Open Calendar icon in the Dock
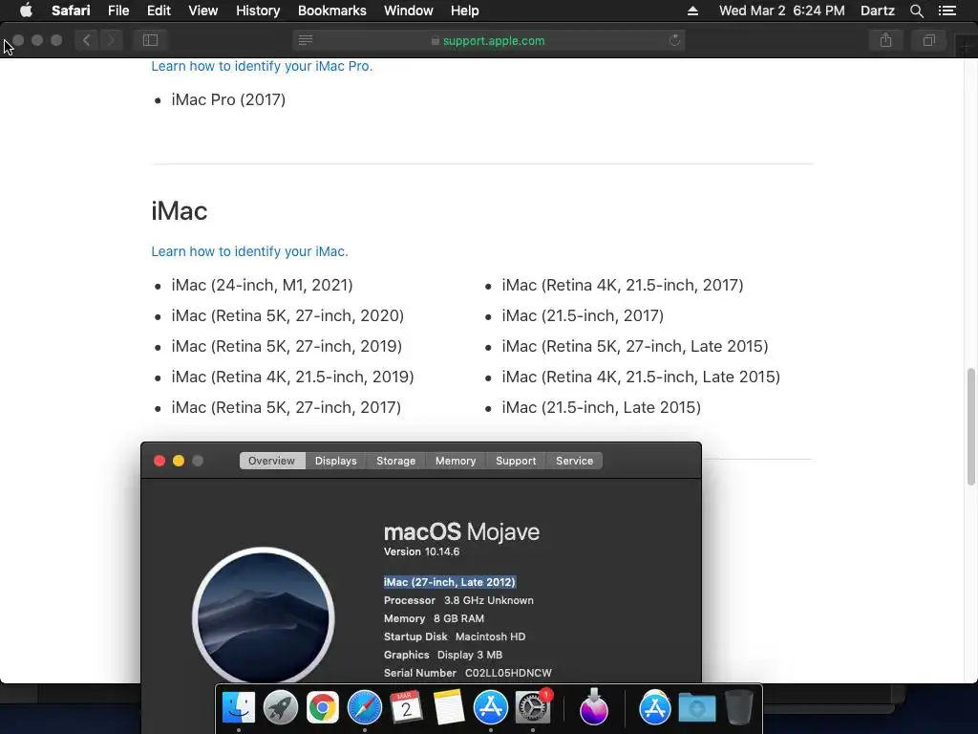 pyautogui.click(x=407, y=708)
